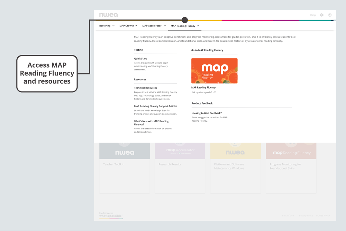This screenshot has height=231, width=346.
Task: Open What's New with MAP Reading Fluency
Action: coord(152,123)
